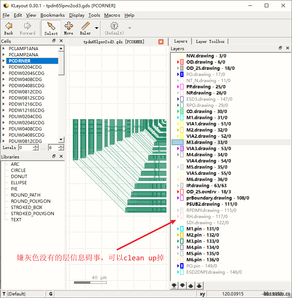Select the NW.drawing - 3/0 layer
292x298 pixels.
pos(206,56)
